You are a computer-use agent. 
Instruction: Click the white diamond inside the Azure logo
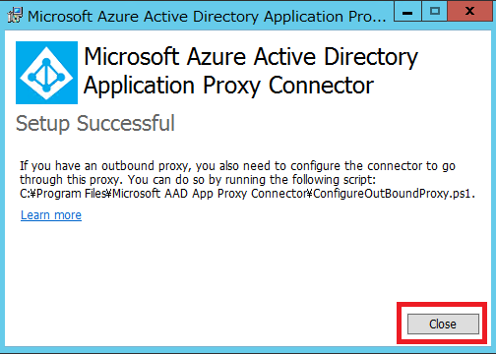pos(46,73)
